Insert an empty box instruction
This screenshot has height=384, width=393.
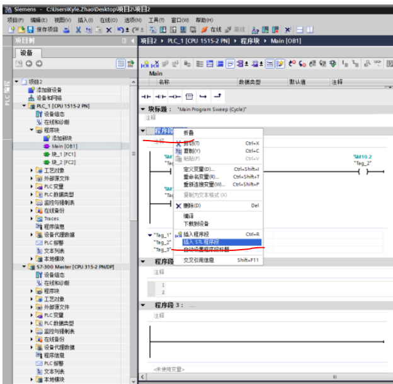(189, 96)
